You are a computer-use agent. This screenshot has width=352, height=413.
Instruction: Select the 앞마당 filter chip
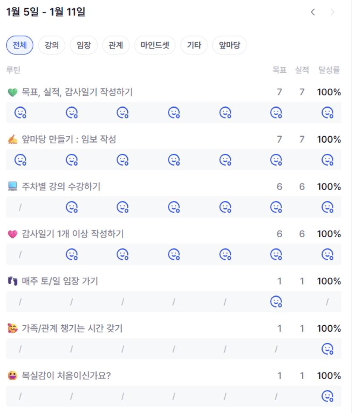pos(229,45)
